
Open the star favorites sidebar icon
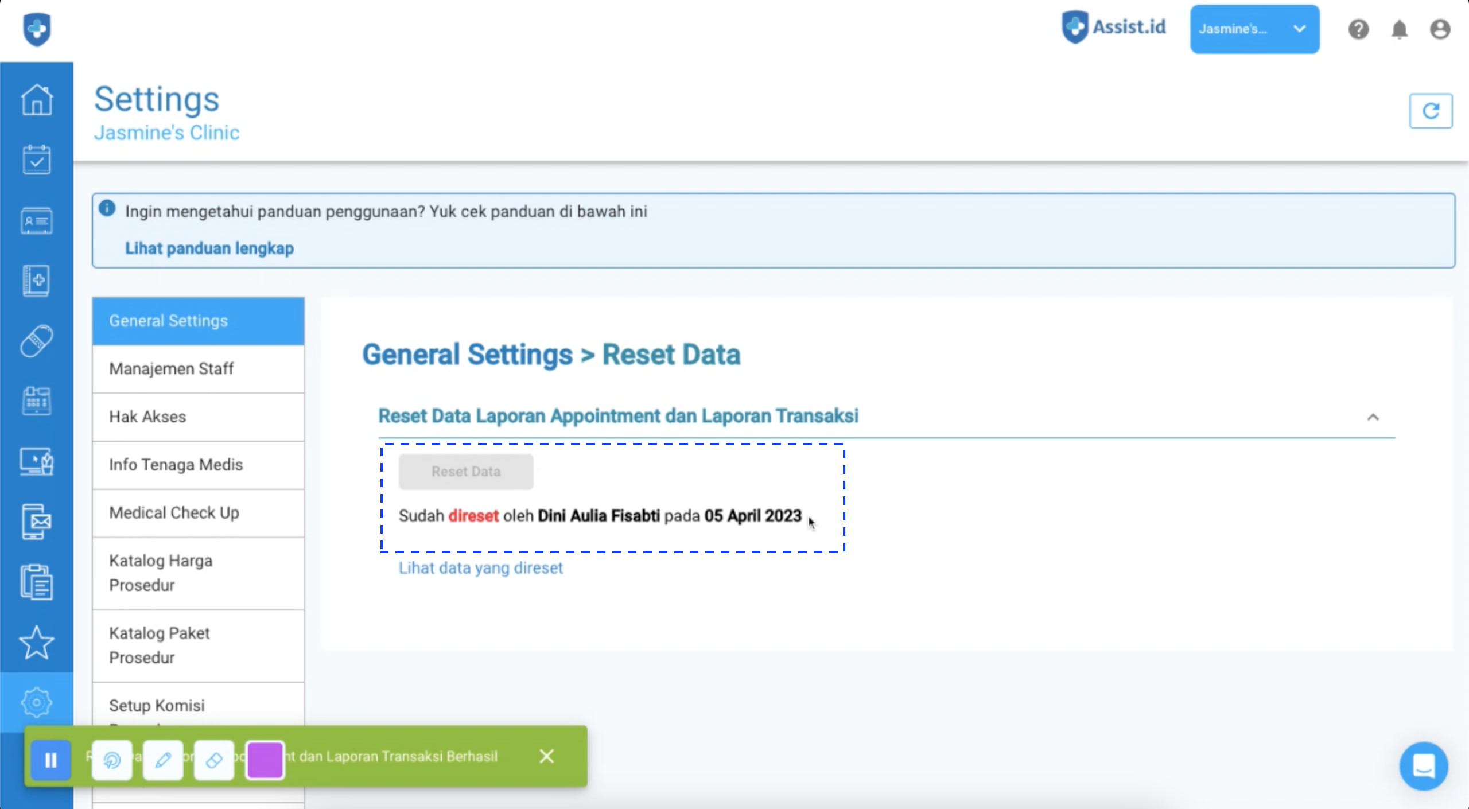coord(37,642)
